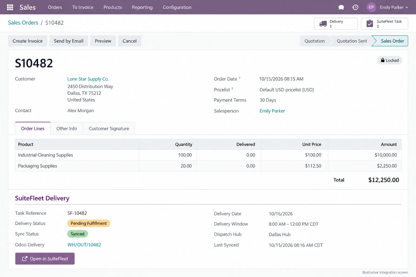Open salesperson Emily Parker link
The width and height of the screenshot is (416, 277).
click(272, 111)
